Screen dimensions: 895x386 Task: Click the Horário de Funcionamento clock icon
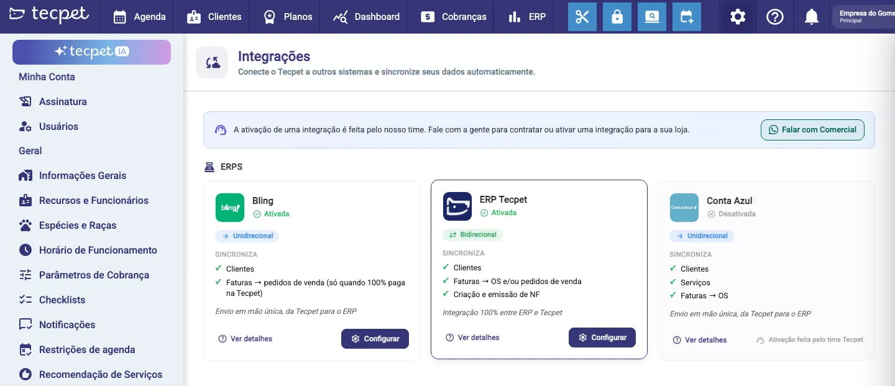point(25,250)
